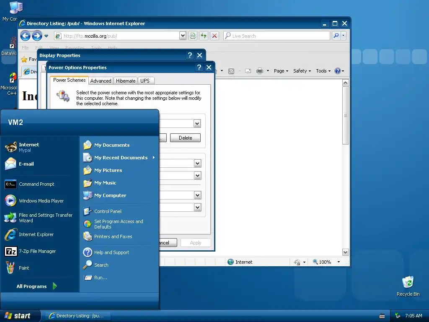Switch to the UPS tab
The height and width of the screenshot is (322, 429).
tap(145, 81)
